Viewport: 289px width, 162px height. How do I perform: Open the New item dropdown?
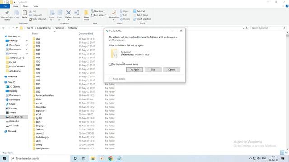[x=98, y=11]
